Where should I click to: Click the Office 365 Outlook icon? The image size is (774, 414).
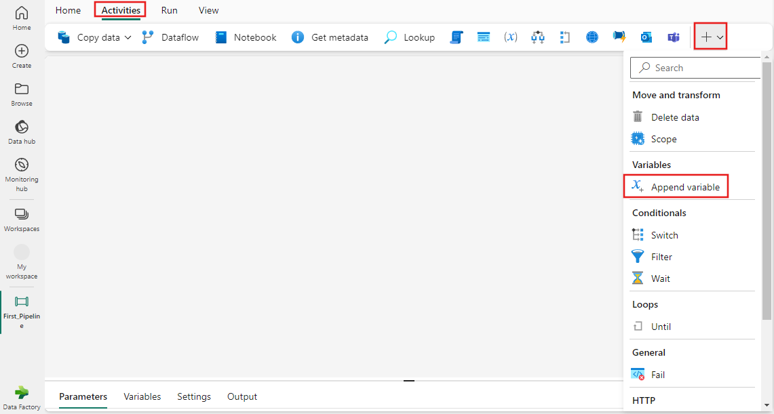[646, 37]
